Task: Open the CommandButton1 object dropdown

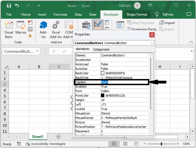Action: point(152,43)
